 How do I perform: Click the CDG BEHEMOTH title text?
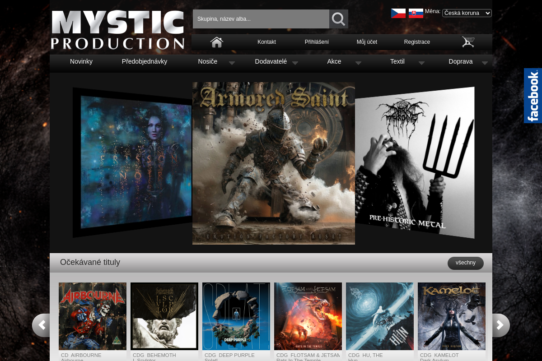tap(154, 355)
